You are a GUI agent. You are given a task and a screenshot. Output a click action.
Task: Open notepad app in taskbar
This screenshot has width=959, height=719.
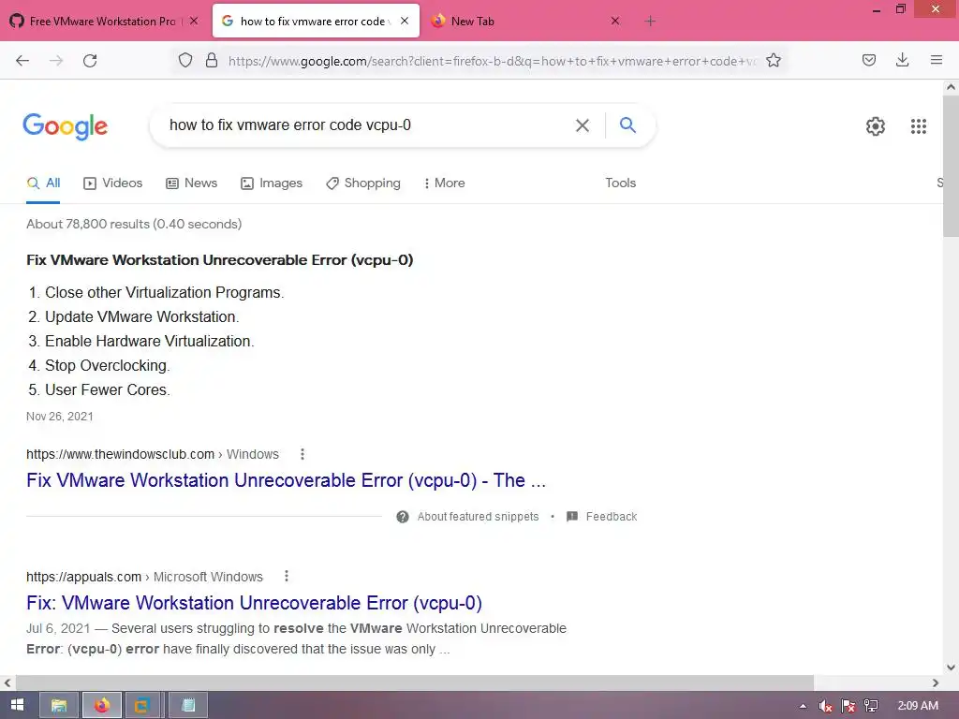[x=187, y=706]
